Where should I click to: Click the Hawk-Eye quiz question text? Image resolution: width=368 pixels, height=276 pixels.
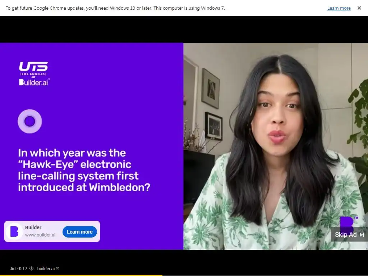tap(84, 170)
